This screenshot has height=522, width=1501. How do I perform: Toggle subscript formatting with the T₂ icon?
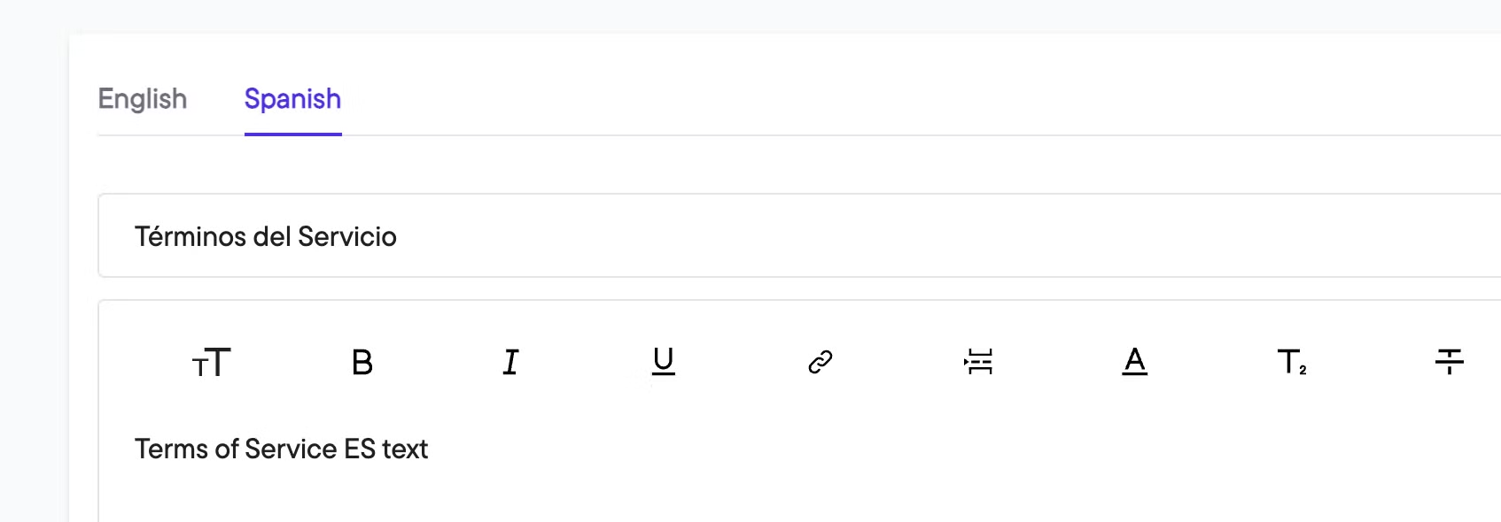pyautogui.click(x=1292, y=362)
